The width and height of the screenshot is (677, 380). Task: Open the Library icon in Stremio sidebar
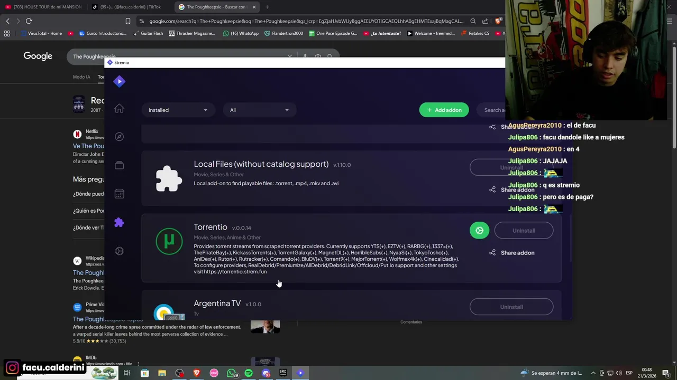[119, 165]
